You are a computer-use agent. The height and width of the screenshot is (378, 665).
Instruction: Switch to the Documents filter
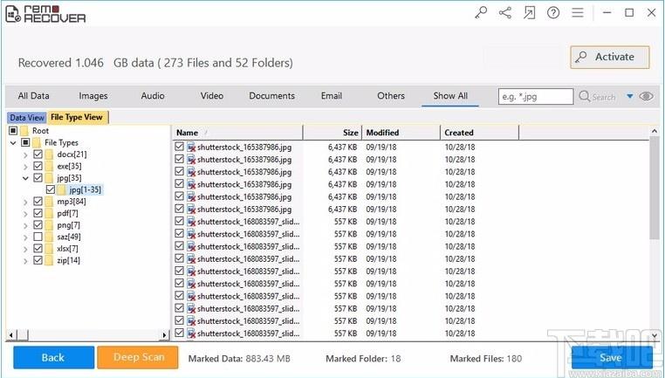[x=272, y=96]
